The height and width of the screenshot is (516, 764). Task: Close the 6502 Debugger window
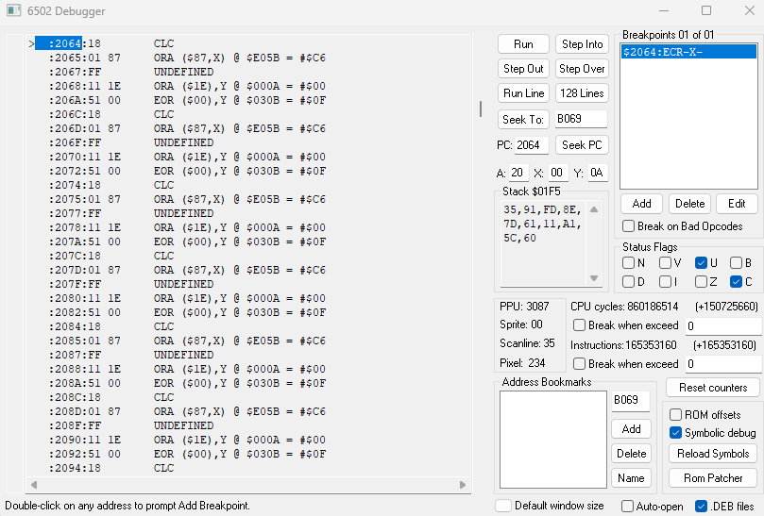(743, 10)
